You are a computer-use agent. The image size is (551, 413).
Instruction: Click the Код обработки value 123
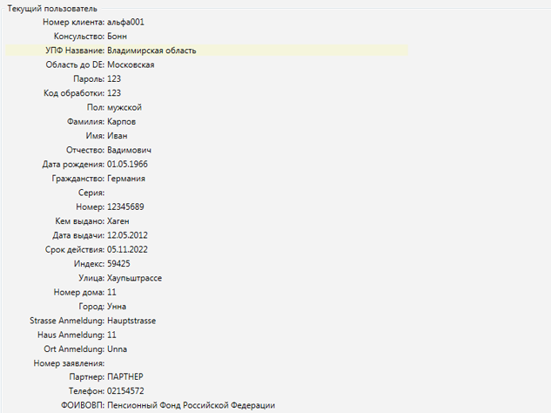(x=114, y=93)
